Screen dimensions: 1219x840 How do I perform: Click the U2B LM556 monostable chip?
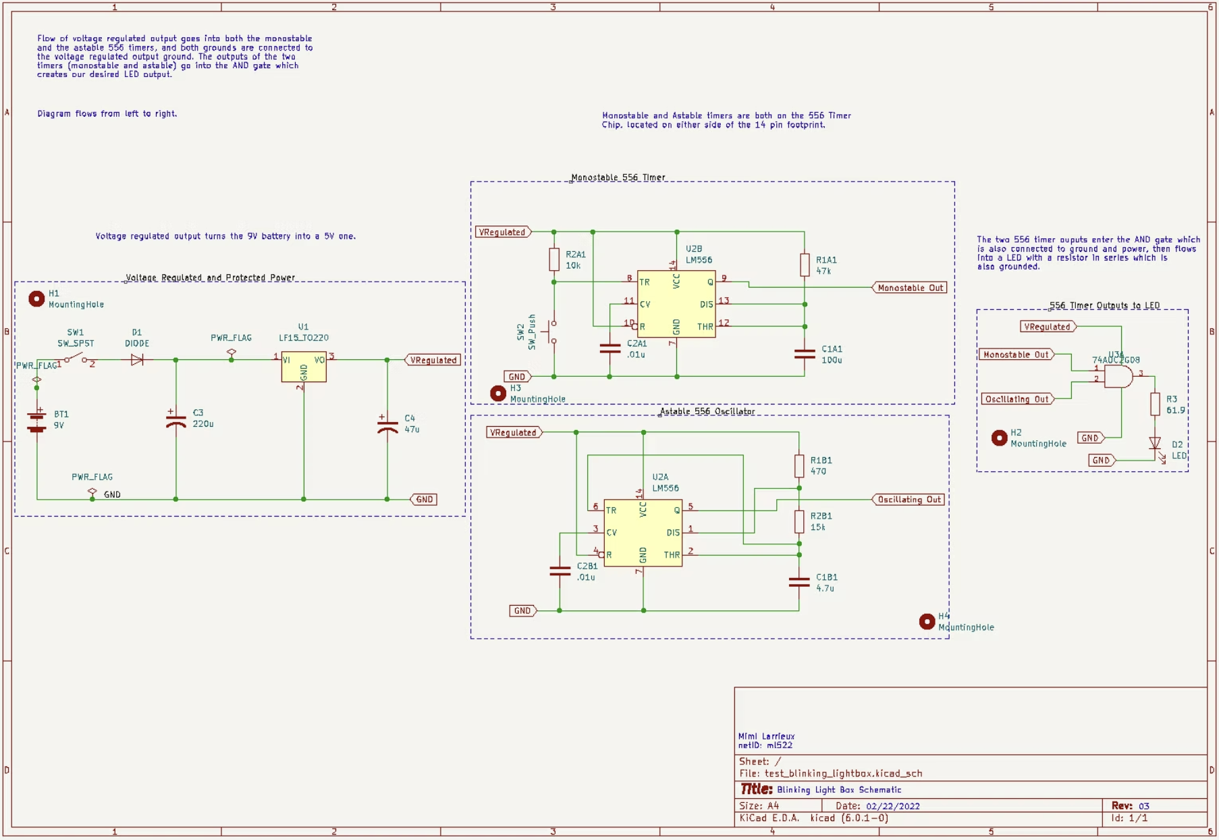pos(676,304)
